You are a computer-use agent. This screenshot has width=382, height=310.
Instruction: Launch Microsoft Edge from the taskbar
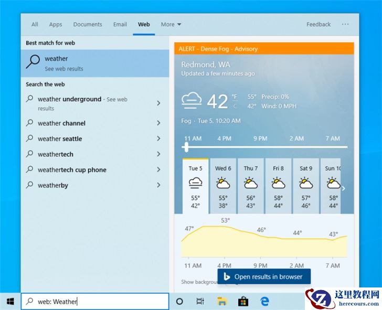[265, 302]
